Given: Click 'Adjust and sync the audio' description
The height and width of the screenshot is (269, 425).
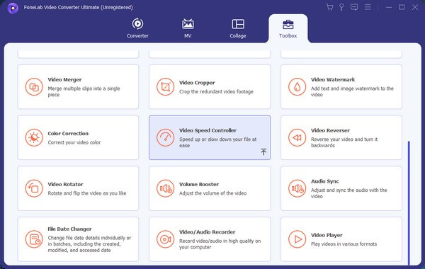Looking at the screenshot, I should coord(348,193).
